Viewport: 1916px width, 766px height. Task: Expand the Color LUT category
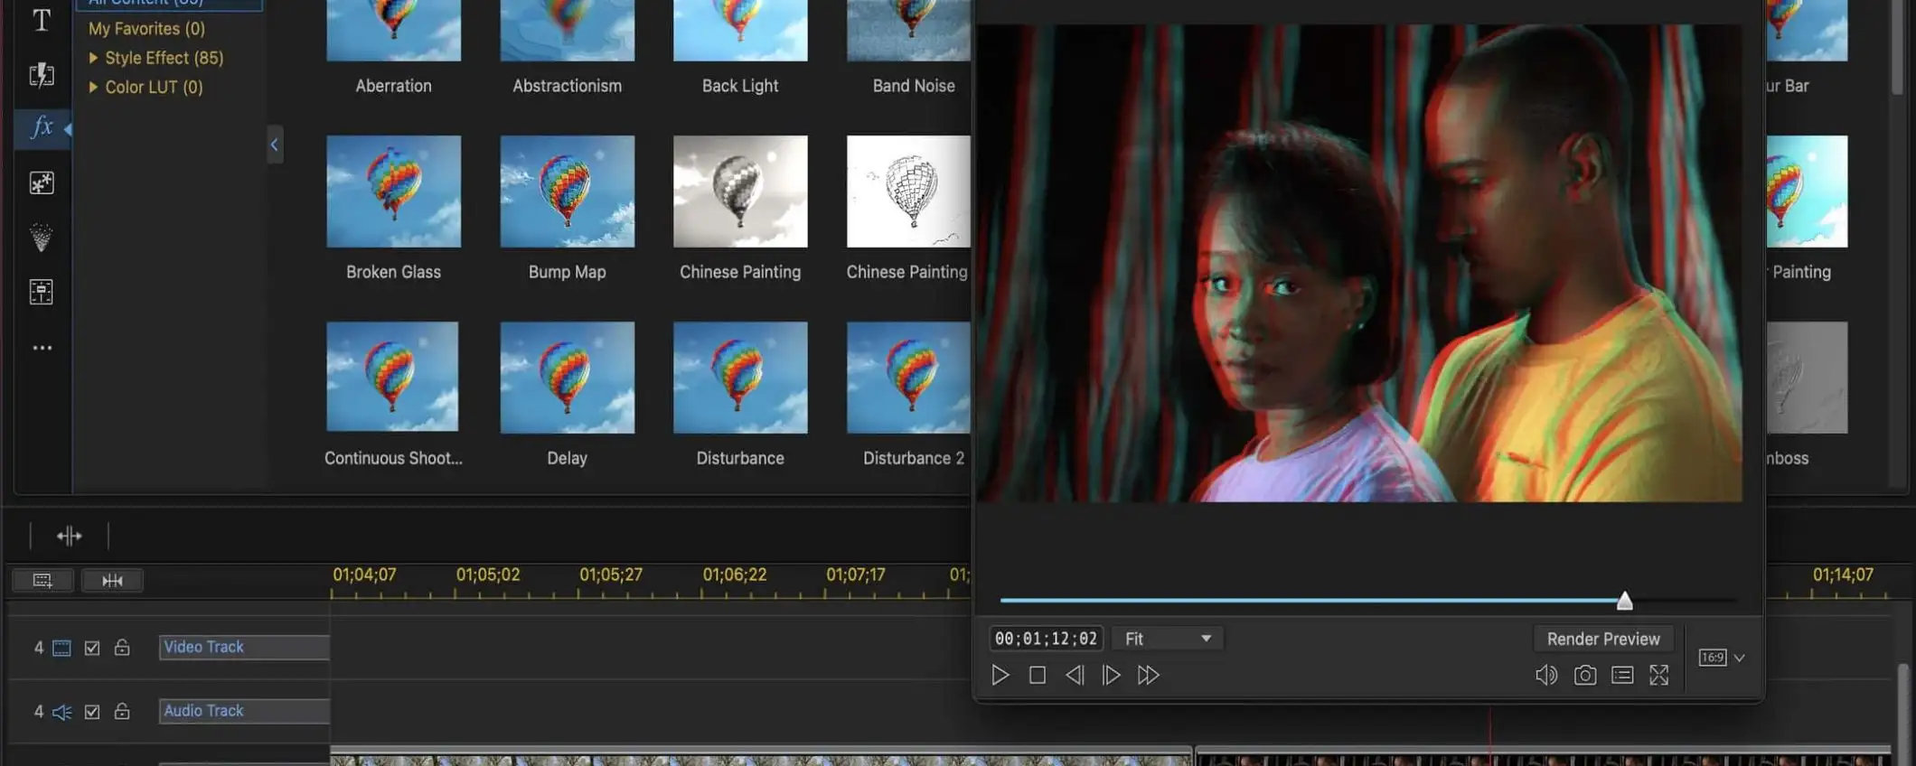tap(93, 88)
